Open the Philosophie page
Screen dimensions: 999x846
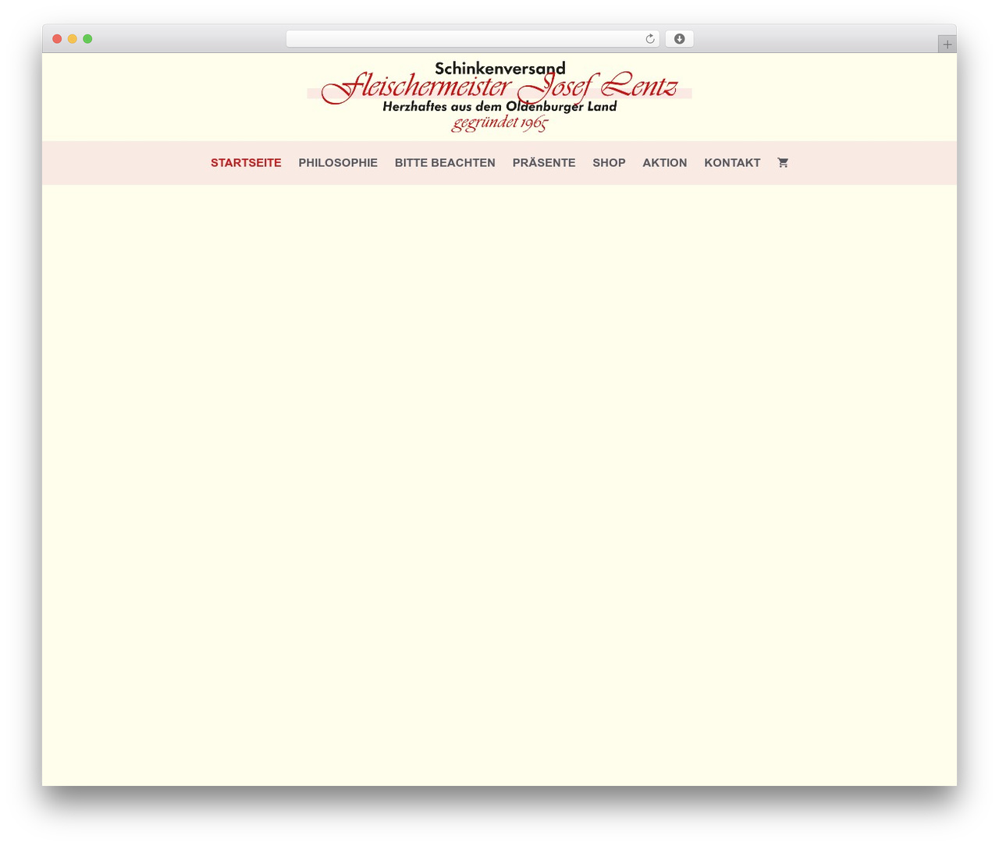[338, 162]
